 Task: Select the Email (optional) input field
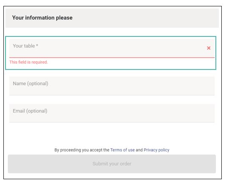coord(112,113)
